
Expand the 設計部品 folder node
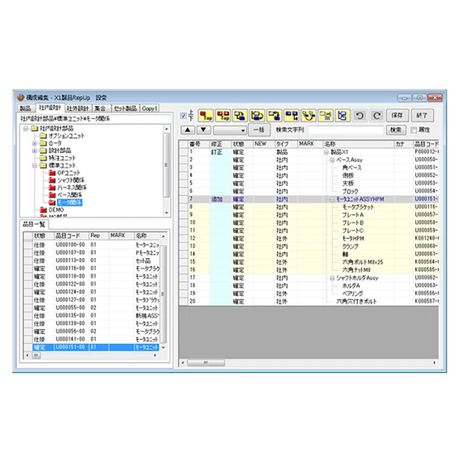click(34, 150)
